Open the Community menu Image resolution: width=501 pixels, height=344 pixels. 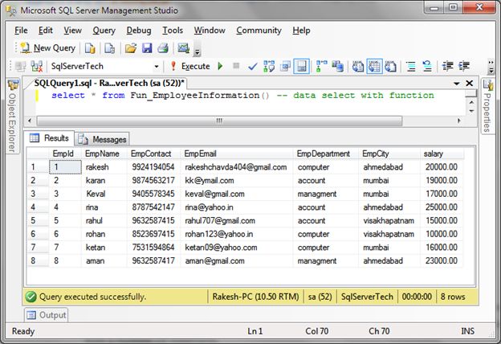(259, 31)
